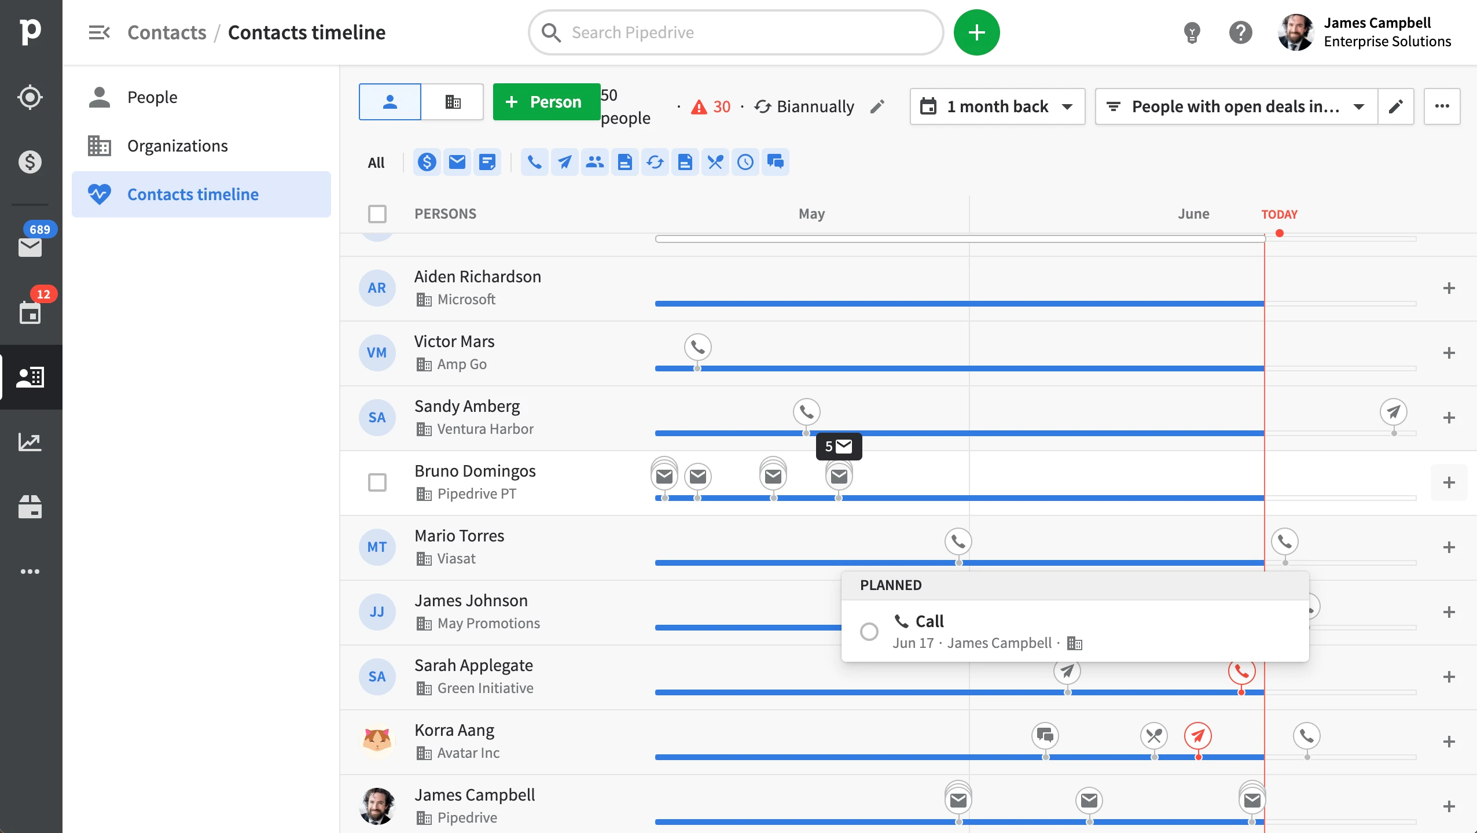This screenshot has height=833, width=1477.
Task: Click the note activity filter icon
Action: 487,162
